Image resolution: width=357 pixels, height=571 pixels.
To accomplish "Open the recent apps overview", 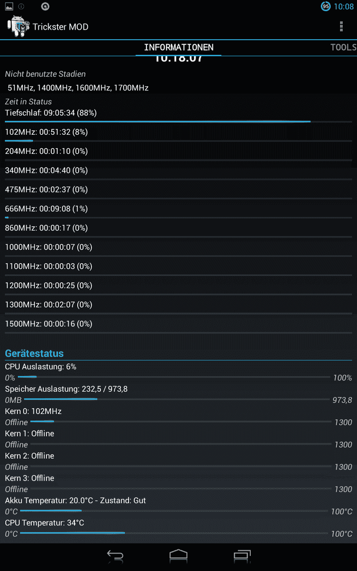I will 242,556.
